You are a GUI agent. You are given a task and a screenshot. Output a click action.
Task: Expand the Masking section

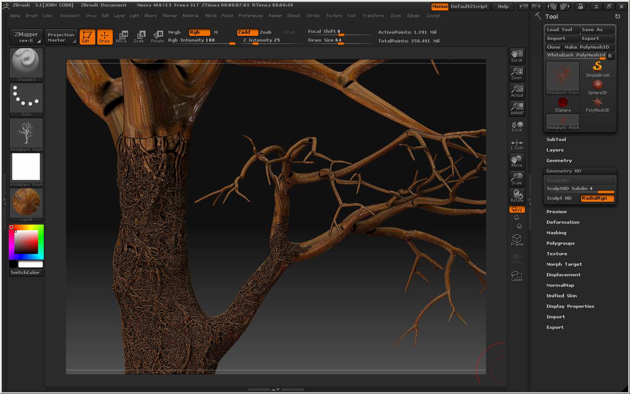tap(556, 233)
